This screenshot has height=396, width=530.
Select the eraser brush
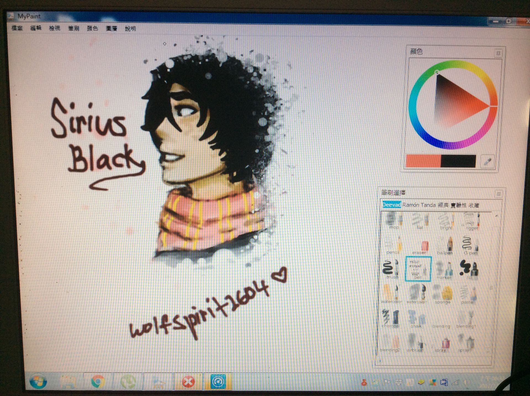point(419,245)
